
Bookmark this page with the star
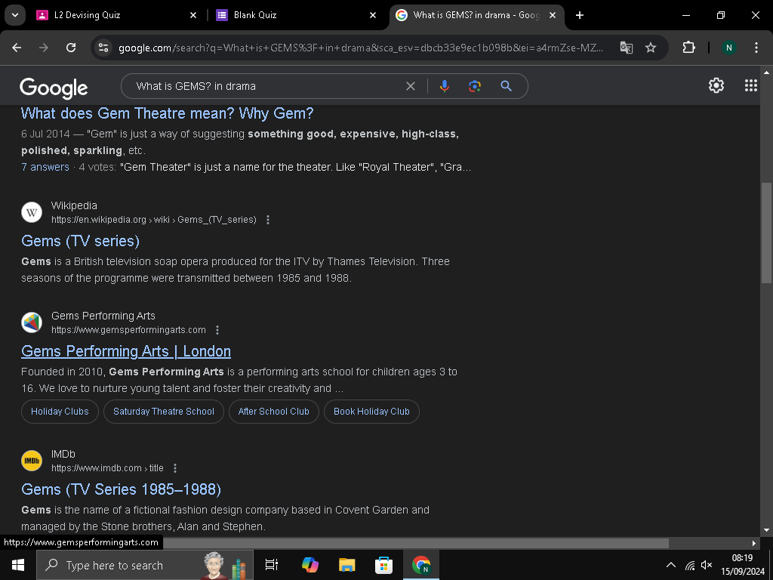(x=651, y=48)
